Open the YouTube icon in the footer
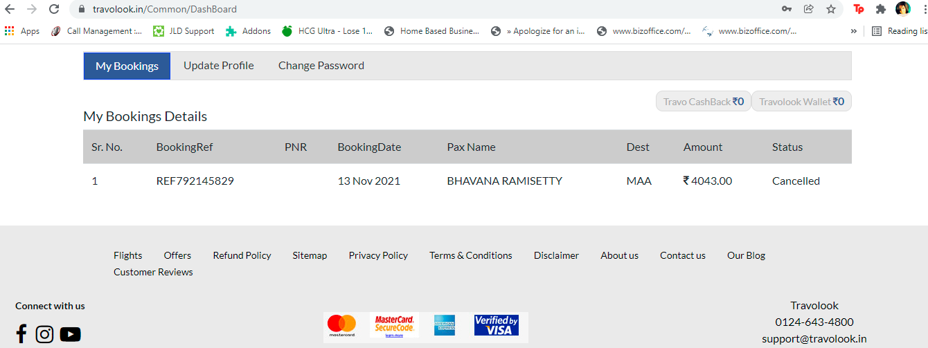This screenshot has height=348, width=928. pyautogui.click(x=71, y=334)
